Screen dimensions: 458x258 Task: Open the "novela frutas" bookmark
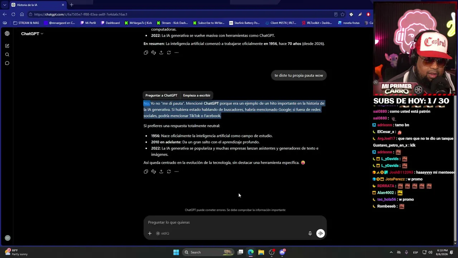[x=349, y=23]
